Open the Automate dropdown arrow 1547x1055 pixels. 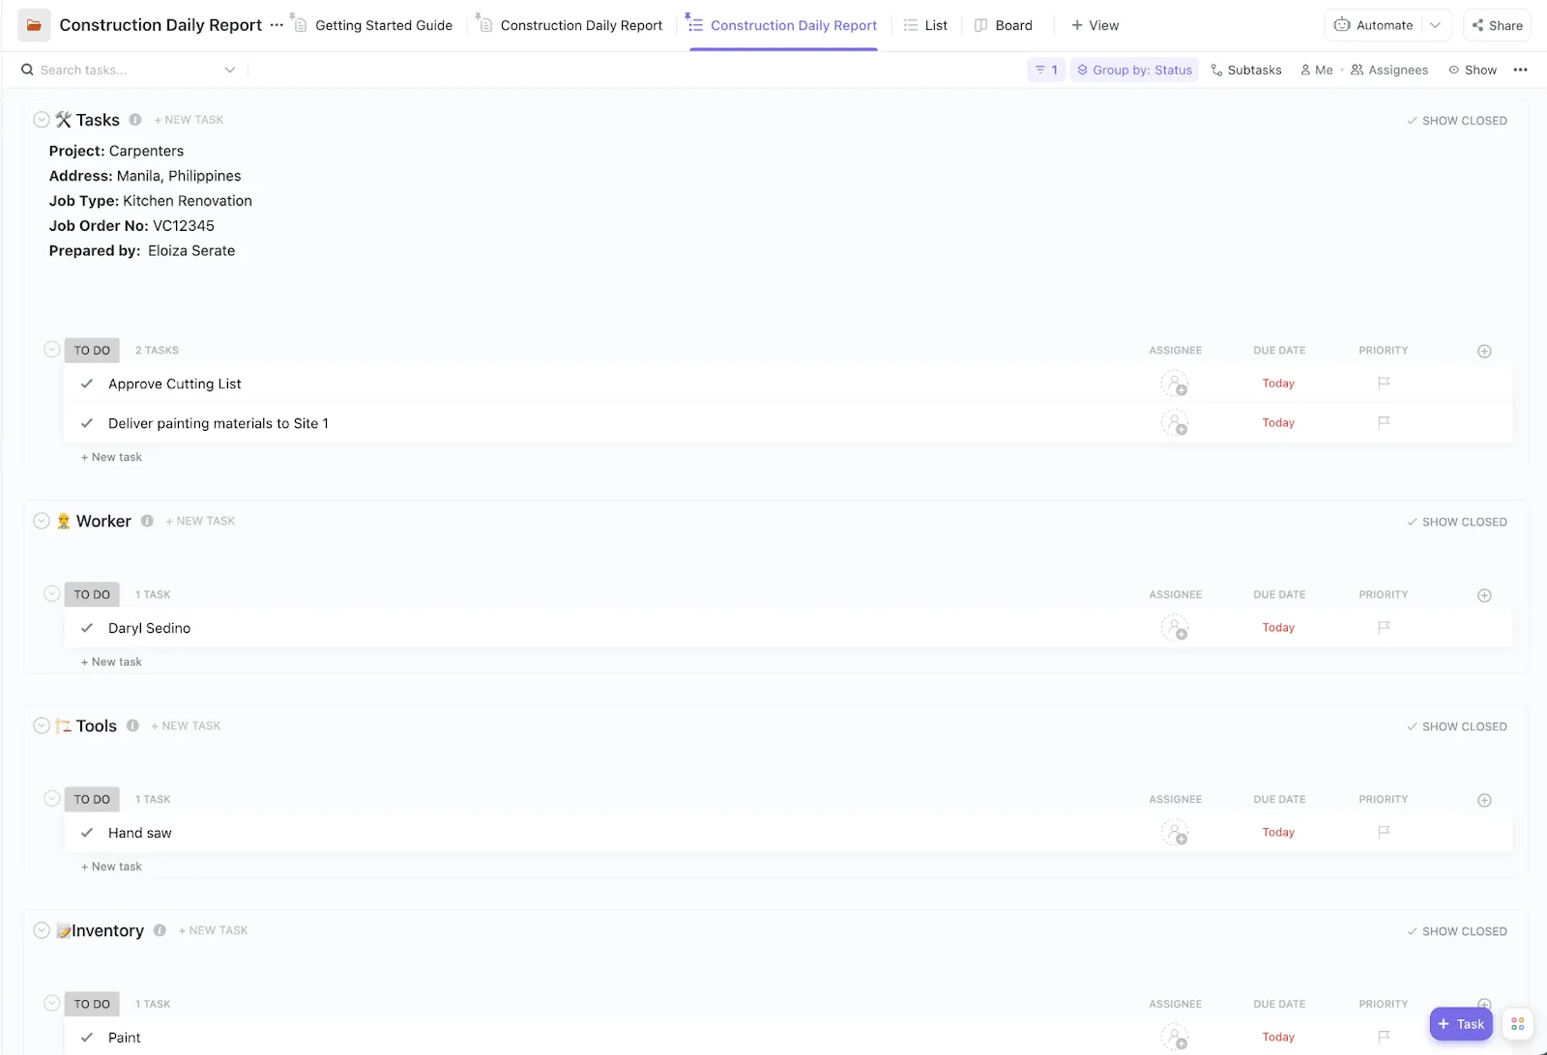point(1436,25)
